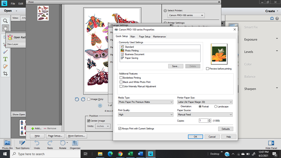Open Print Quality dropdown

146,114
